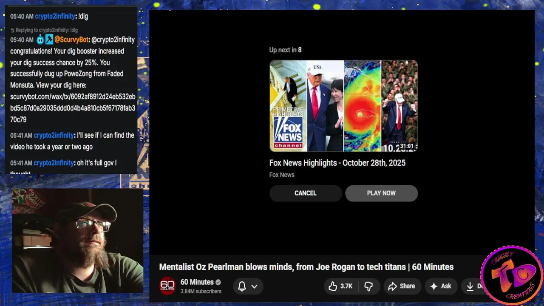This screenshot has width=544, height=306.
Task: Click the Download arrow icon
Action: coord(470,286)
